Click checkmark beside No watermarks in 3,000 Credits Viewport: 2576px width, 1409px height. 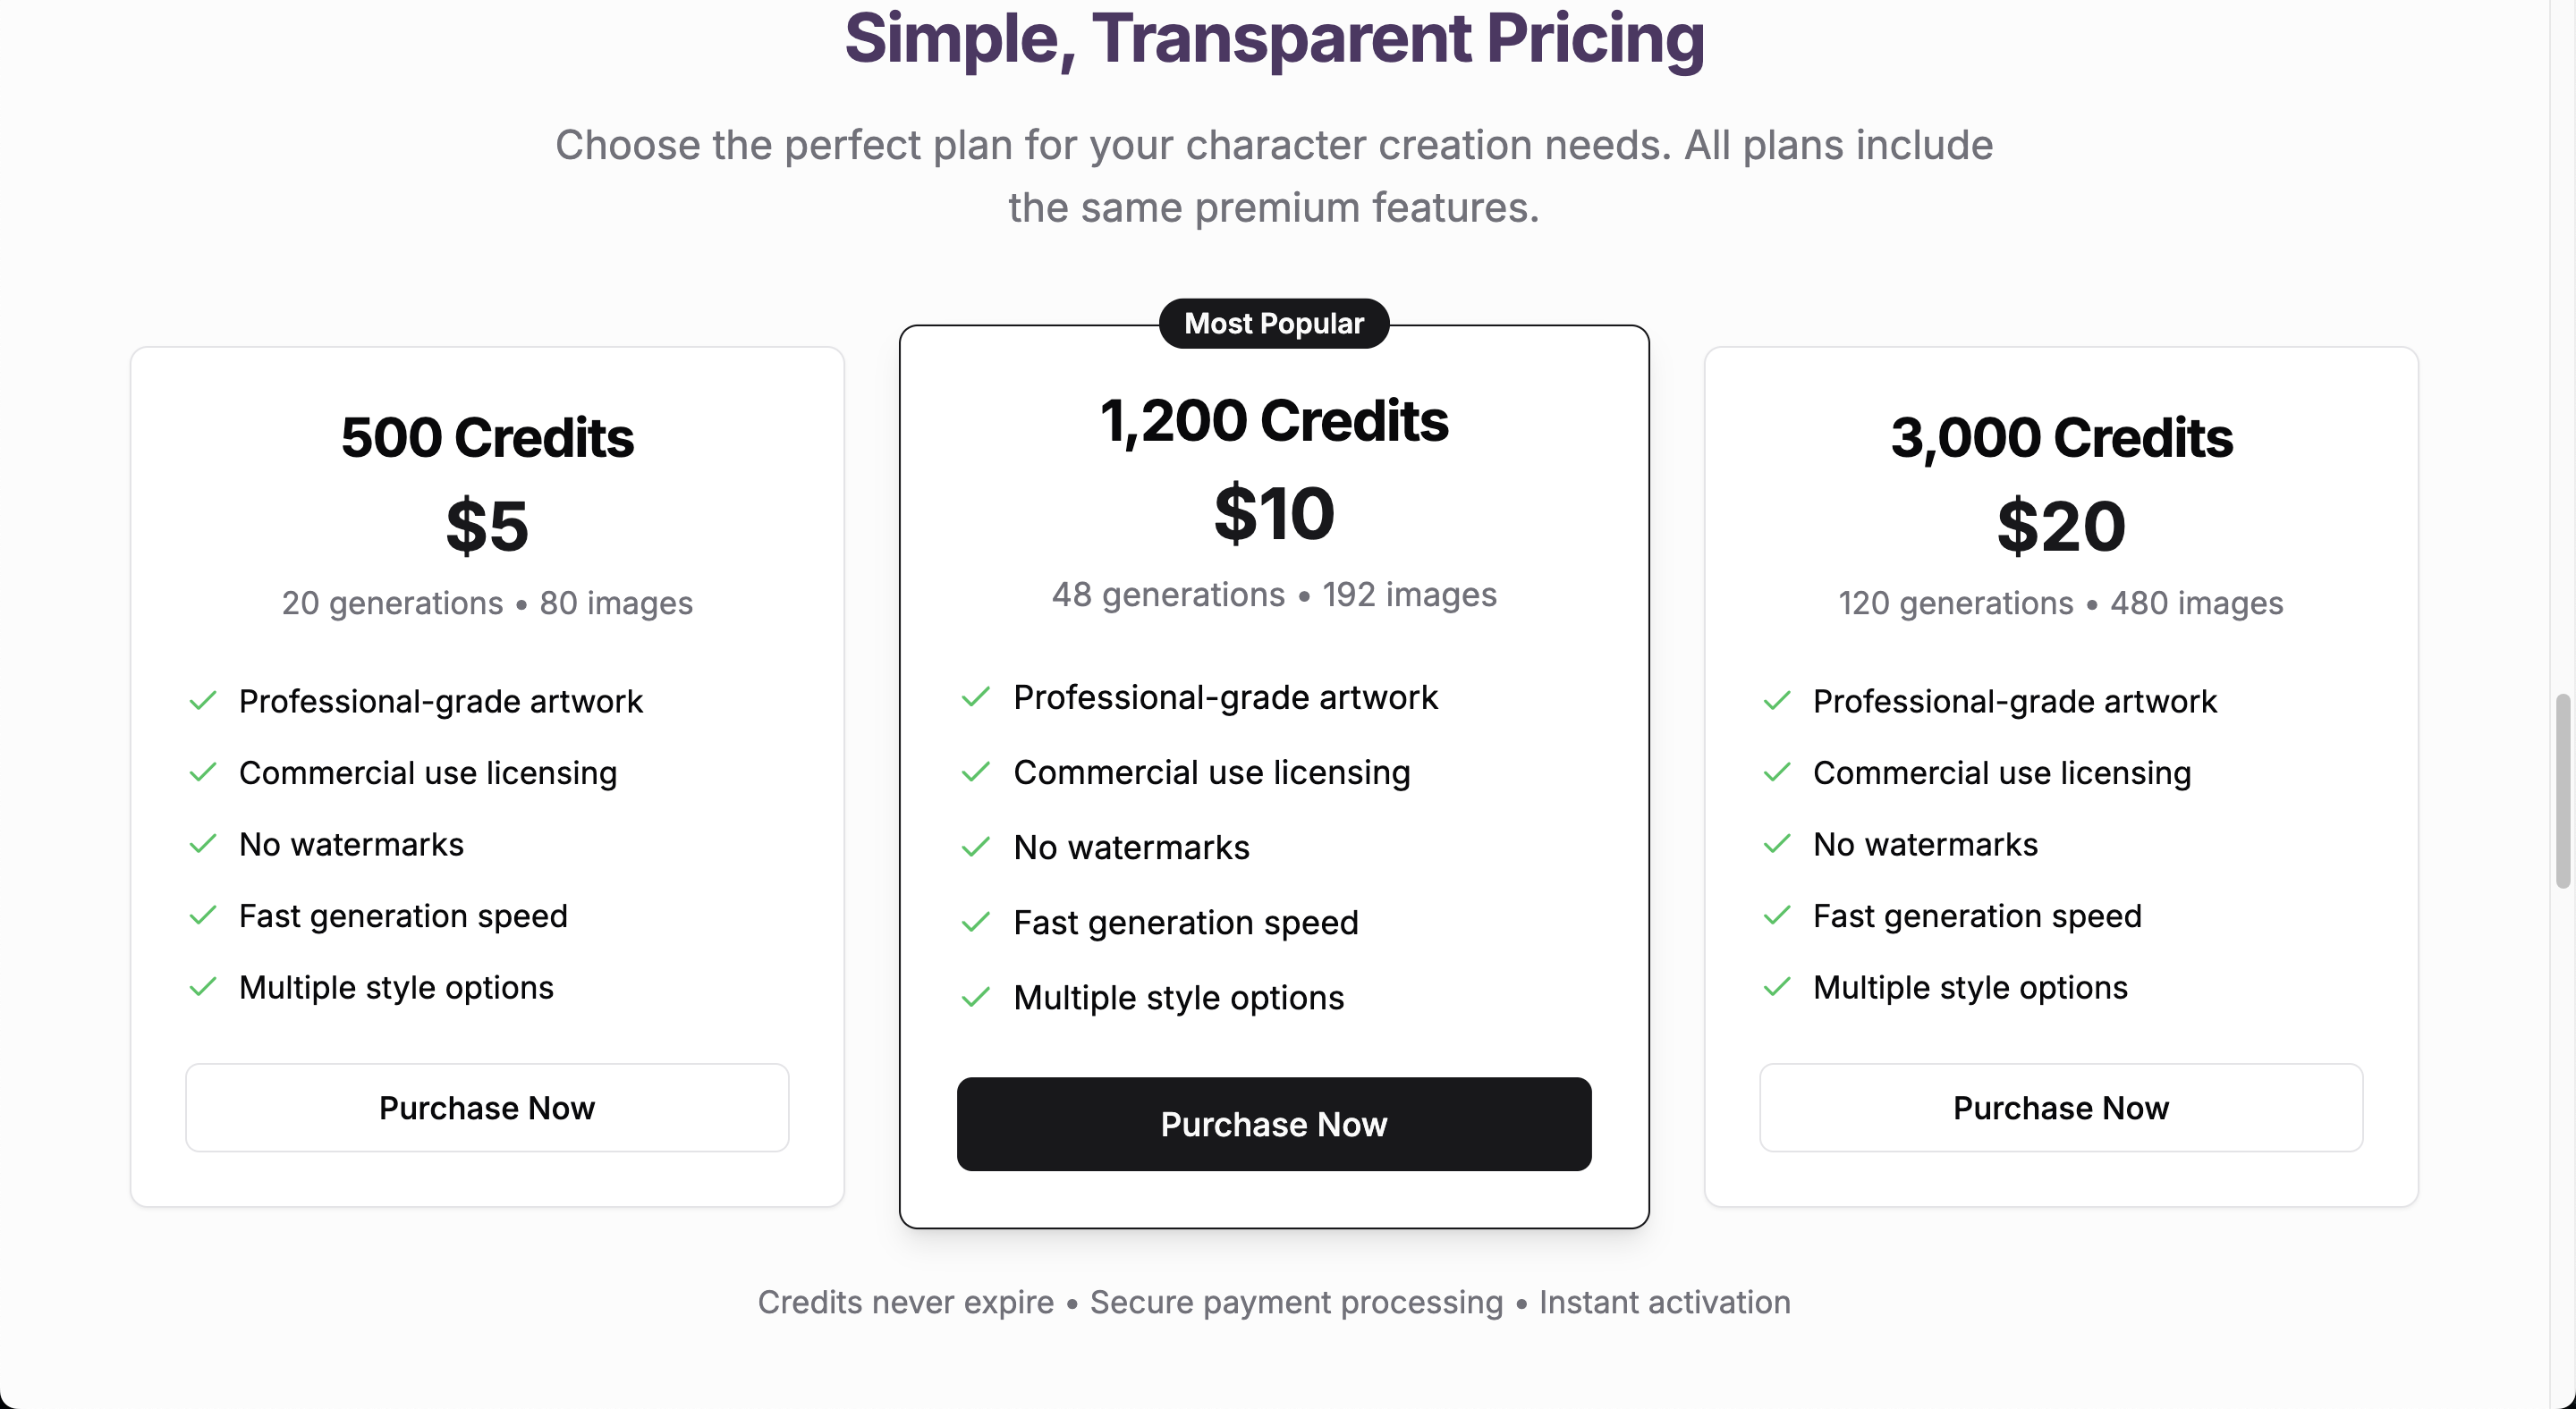(x=1777, y=844)
